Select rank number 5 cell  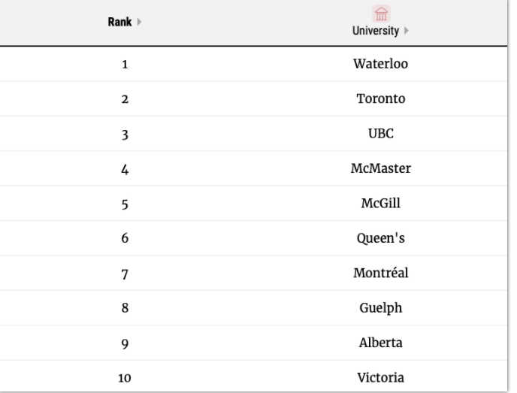(125, 204)
